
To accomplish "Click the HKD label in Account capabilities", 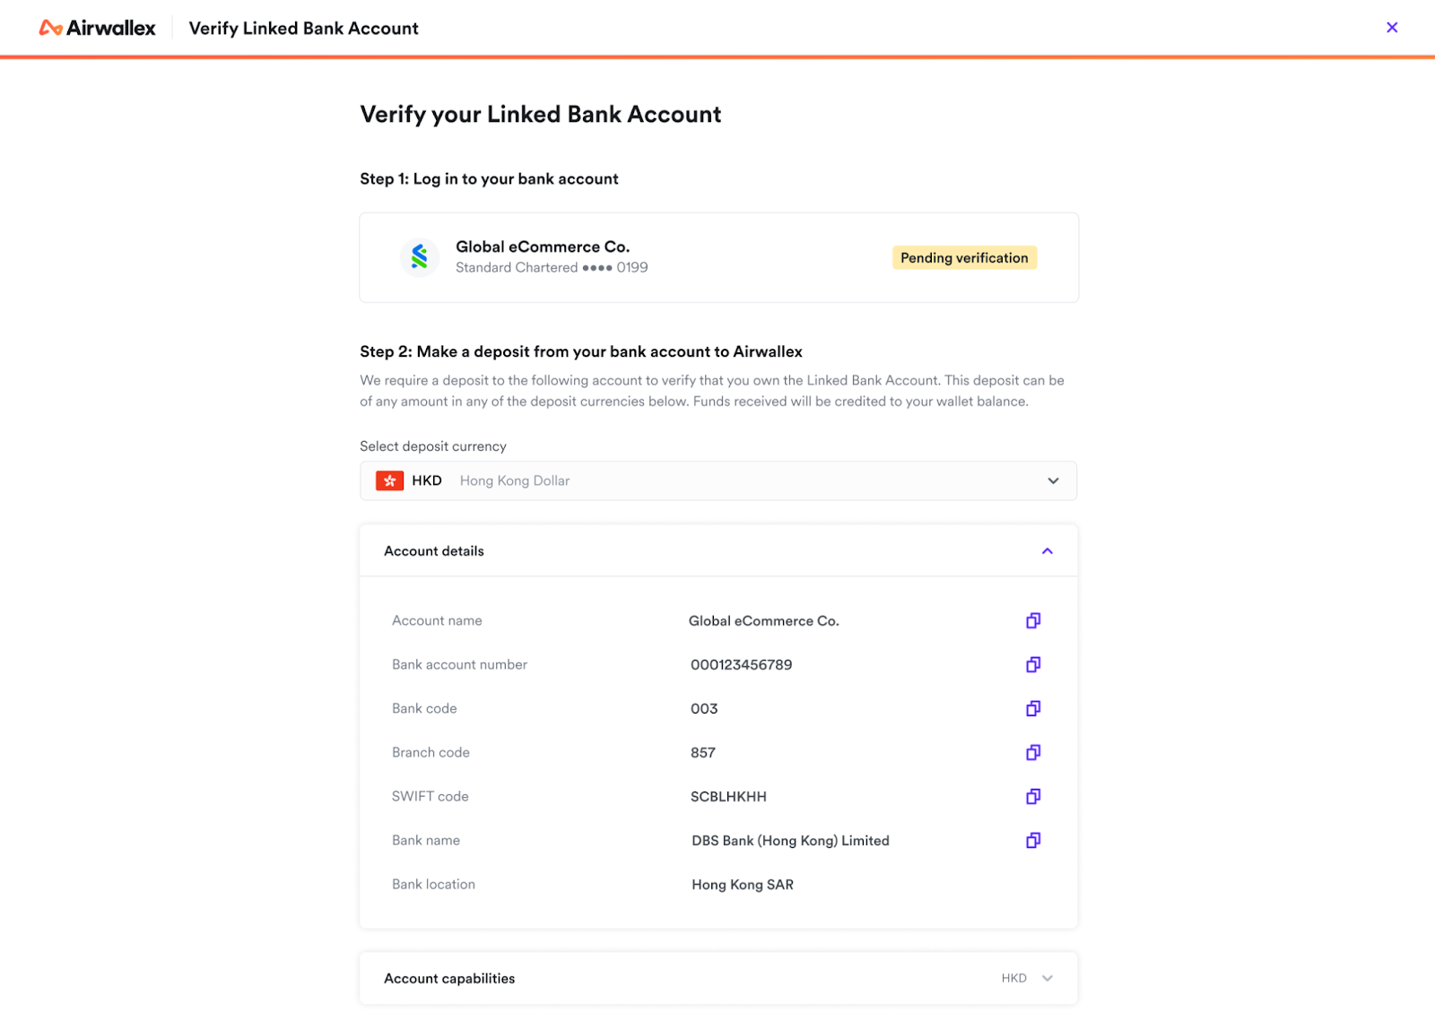I will [x=1014, y=978].
